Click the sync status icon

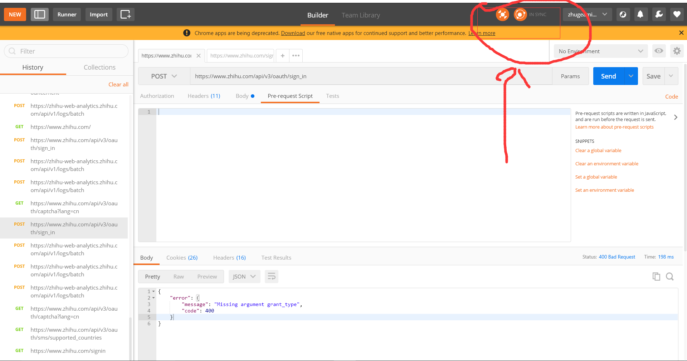point(520,15)
